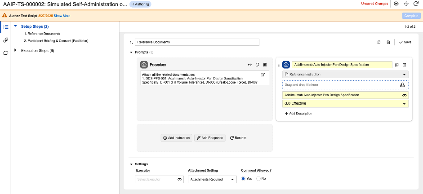Open the Attachments Required dropdown
This screenshot has height=194, width=423.
tap(212, 179)
